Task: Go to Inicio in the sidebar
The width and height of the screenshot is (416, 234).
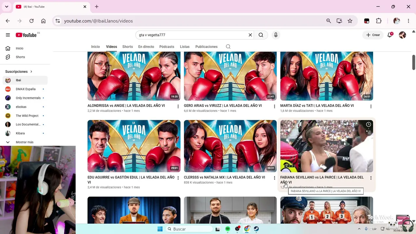Action: pos(25,48)
